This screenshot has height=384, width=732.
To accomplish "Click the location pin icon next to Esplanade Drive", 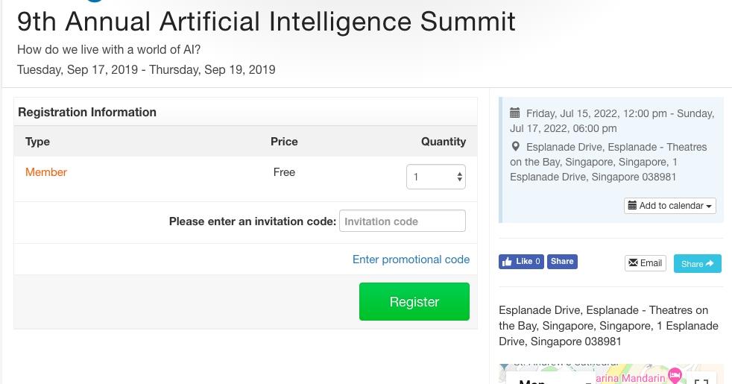I will [515, 147].
